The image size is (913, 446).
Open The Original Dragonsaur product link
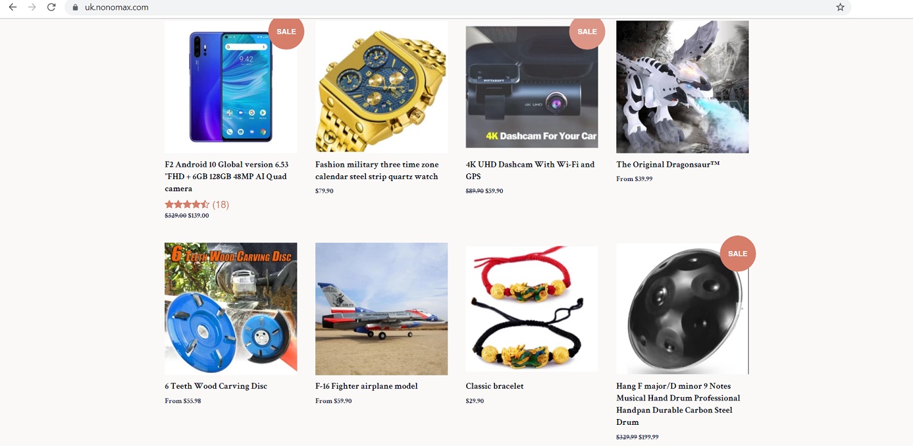pyautogui.click(x=668, y=164)
